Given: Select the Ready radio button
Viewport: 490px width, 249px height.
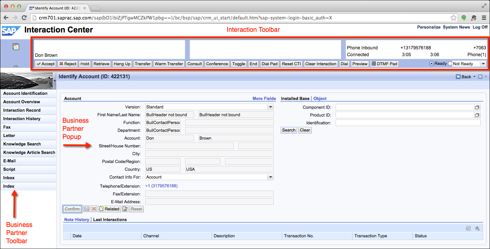Looking at the screenshot, I should (432, 64).
